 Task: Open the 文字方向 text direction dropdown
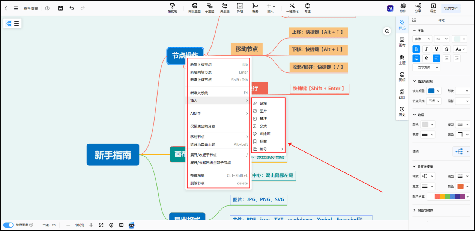coord(426,67)
